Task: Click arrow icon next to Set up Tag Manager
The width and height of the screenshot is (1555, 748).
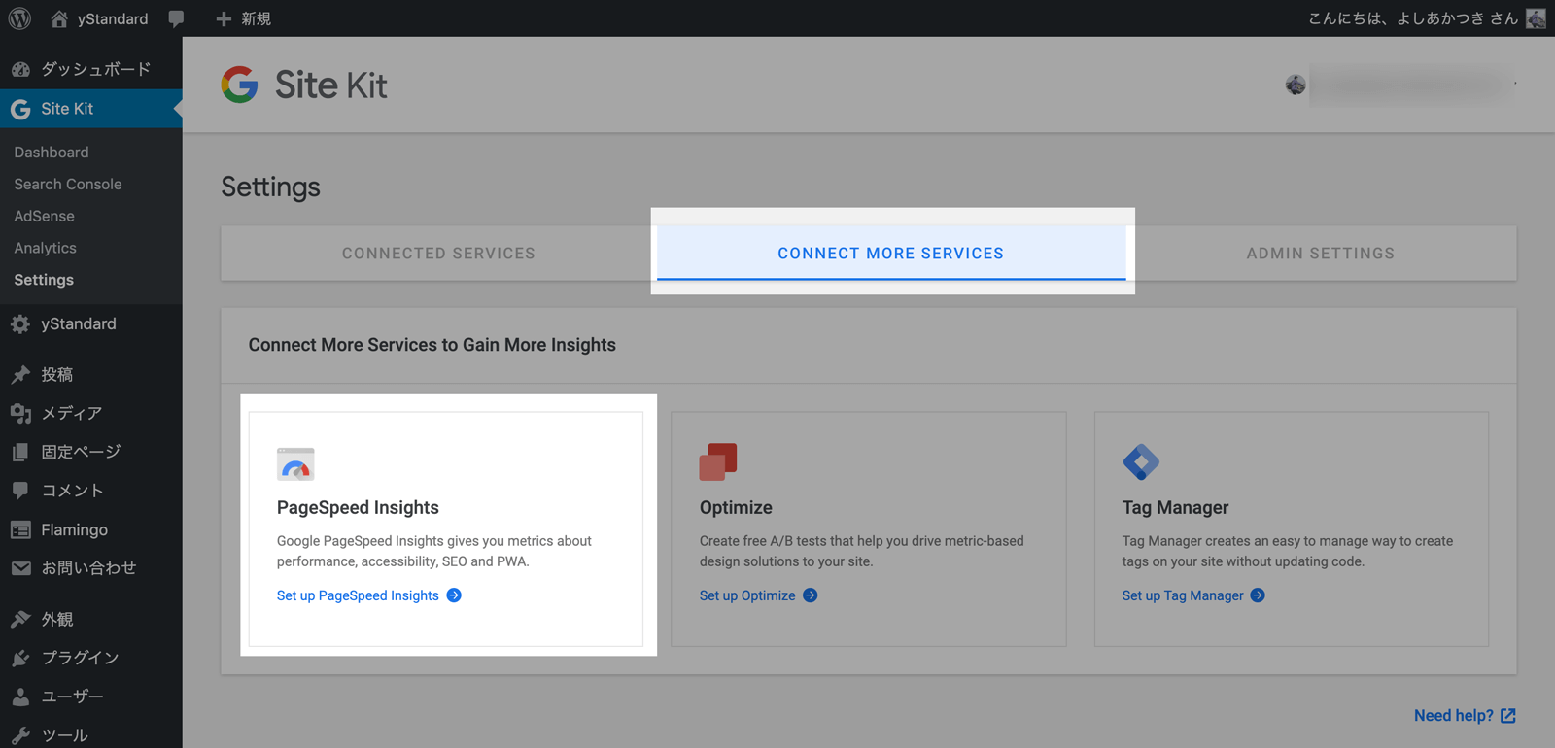Action: click(x=1258, y=595)
